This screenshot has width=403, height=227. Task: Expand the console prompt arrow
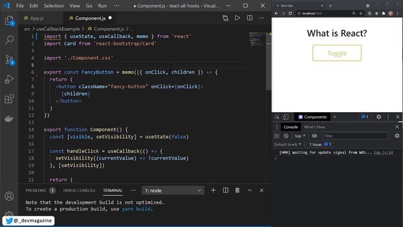click(x=276, y=158)
